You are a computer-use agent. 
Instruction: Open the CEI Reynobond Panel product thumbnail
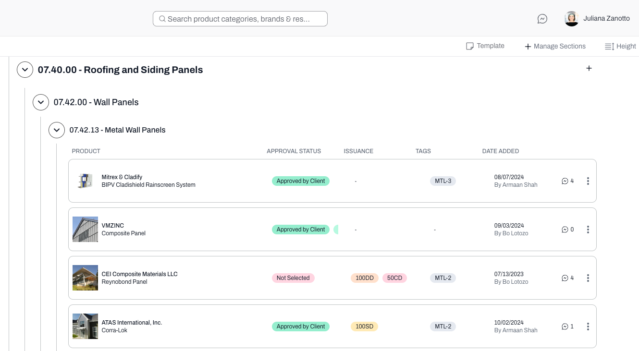(85, 278)
